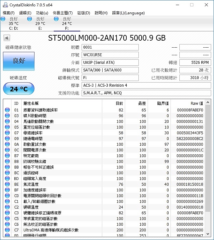The image size is (214, 240).
Task: Open the 佈景主題(T) menu
Action: point(63,13)
